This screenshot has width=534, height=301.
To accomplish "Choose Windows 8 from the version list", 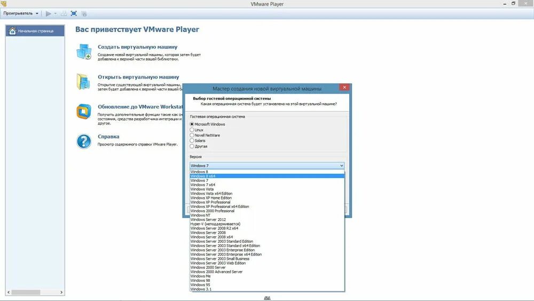I will (267, 172).
